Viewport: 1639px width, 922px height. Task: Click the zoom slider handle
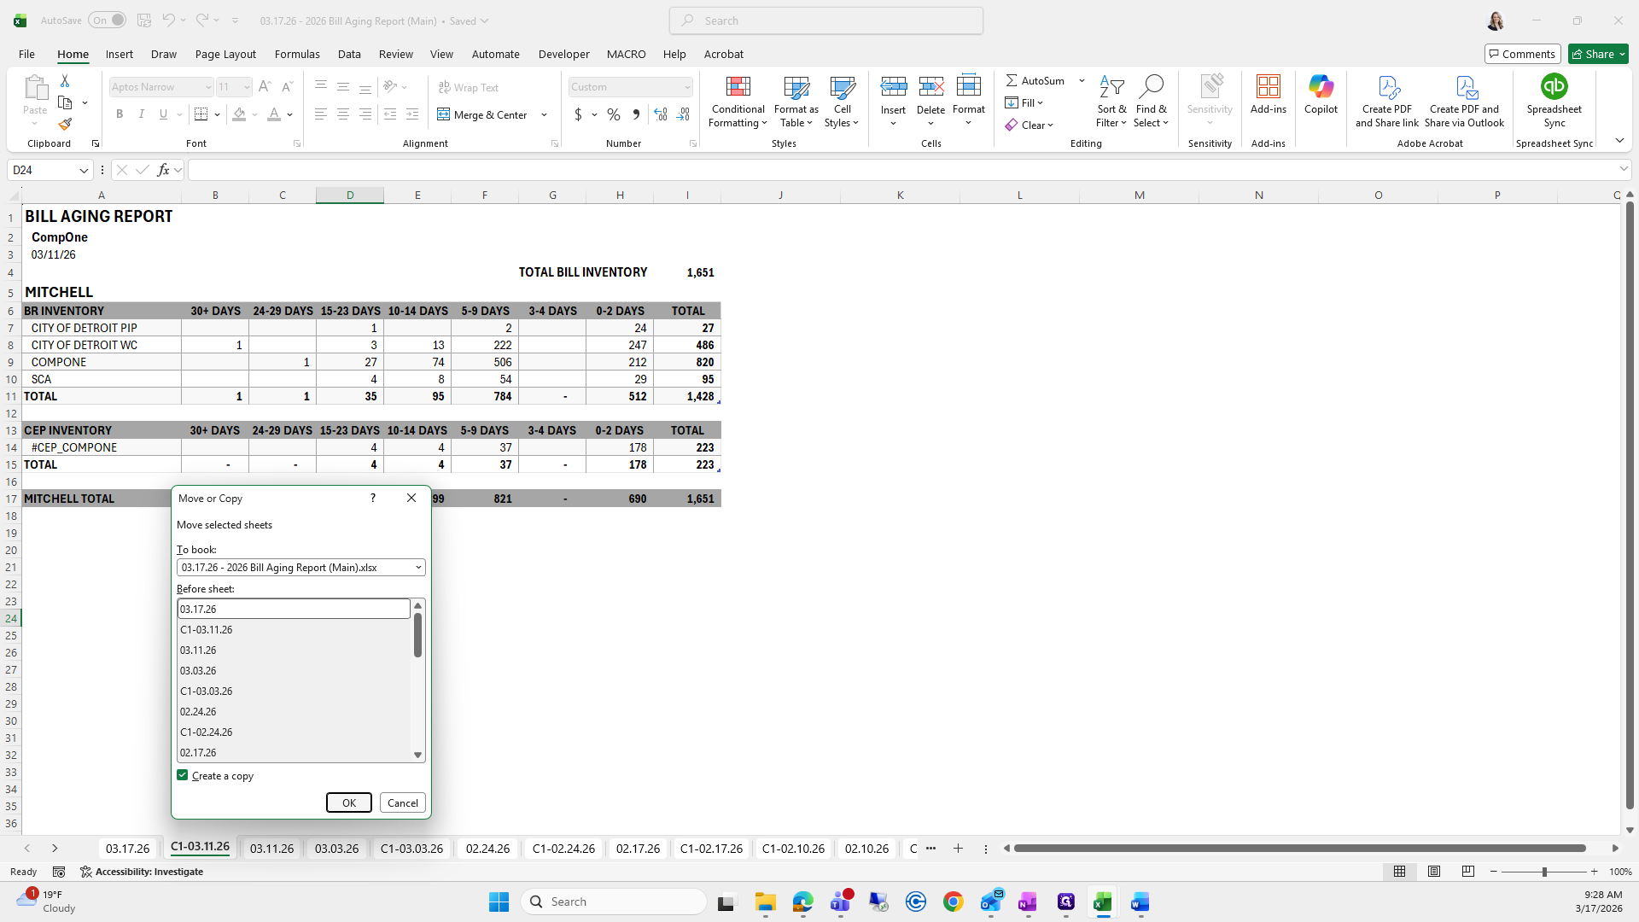(1544, 872)
